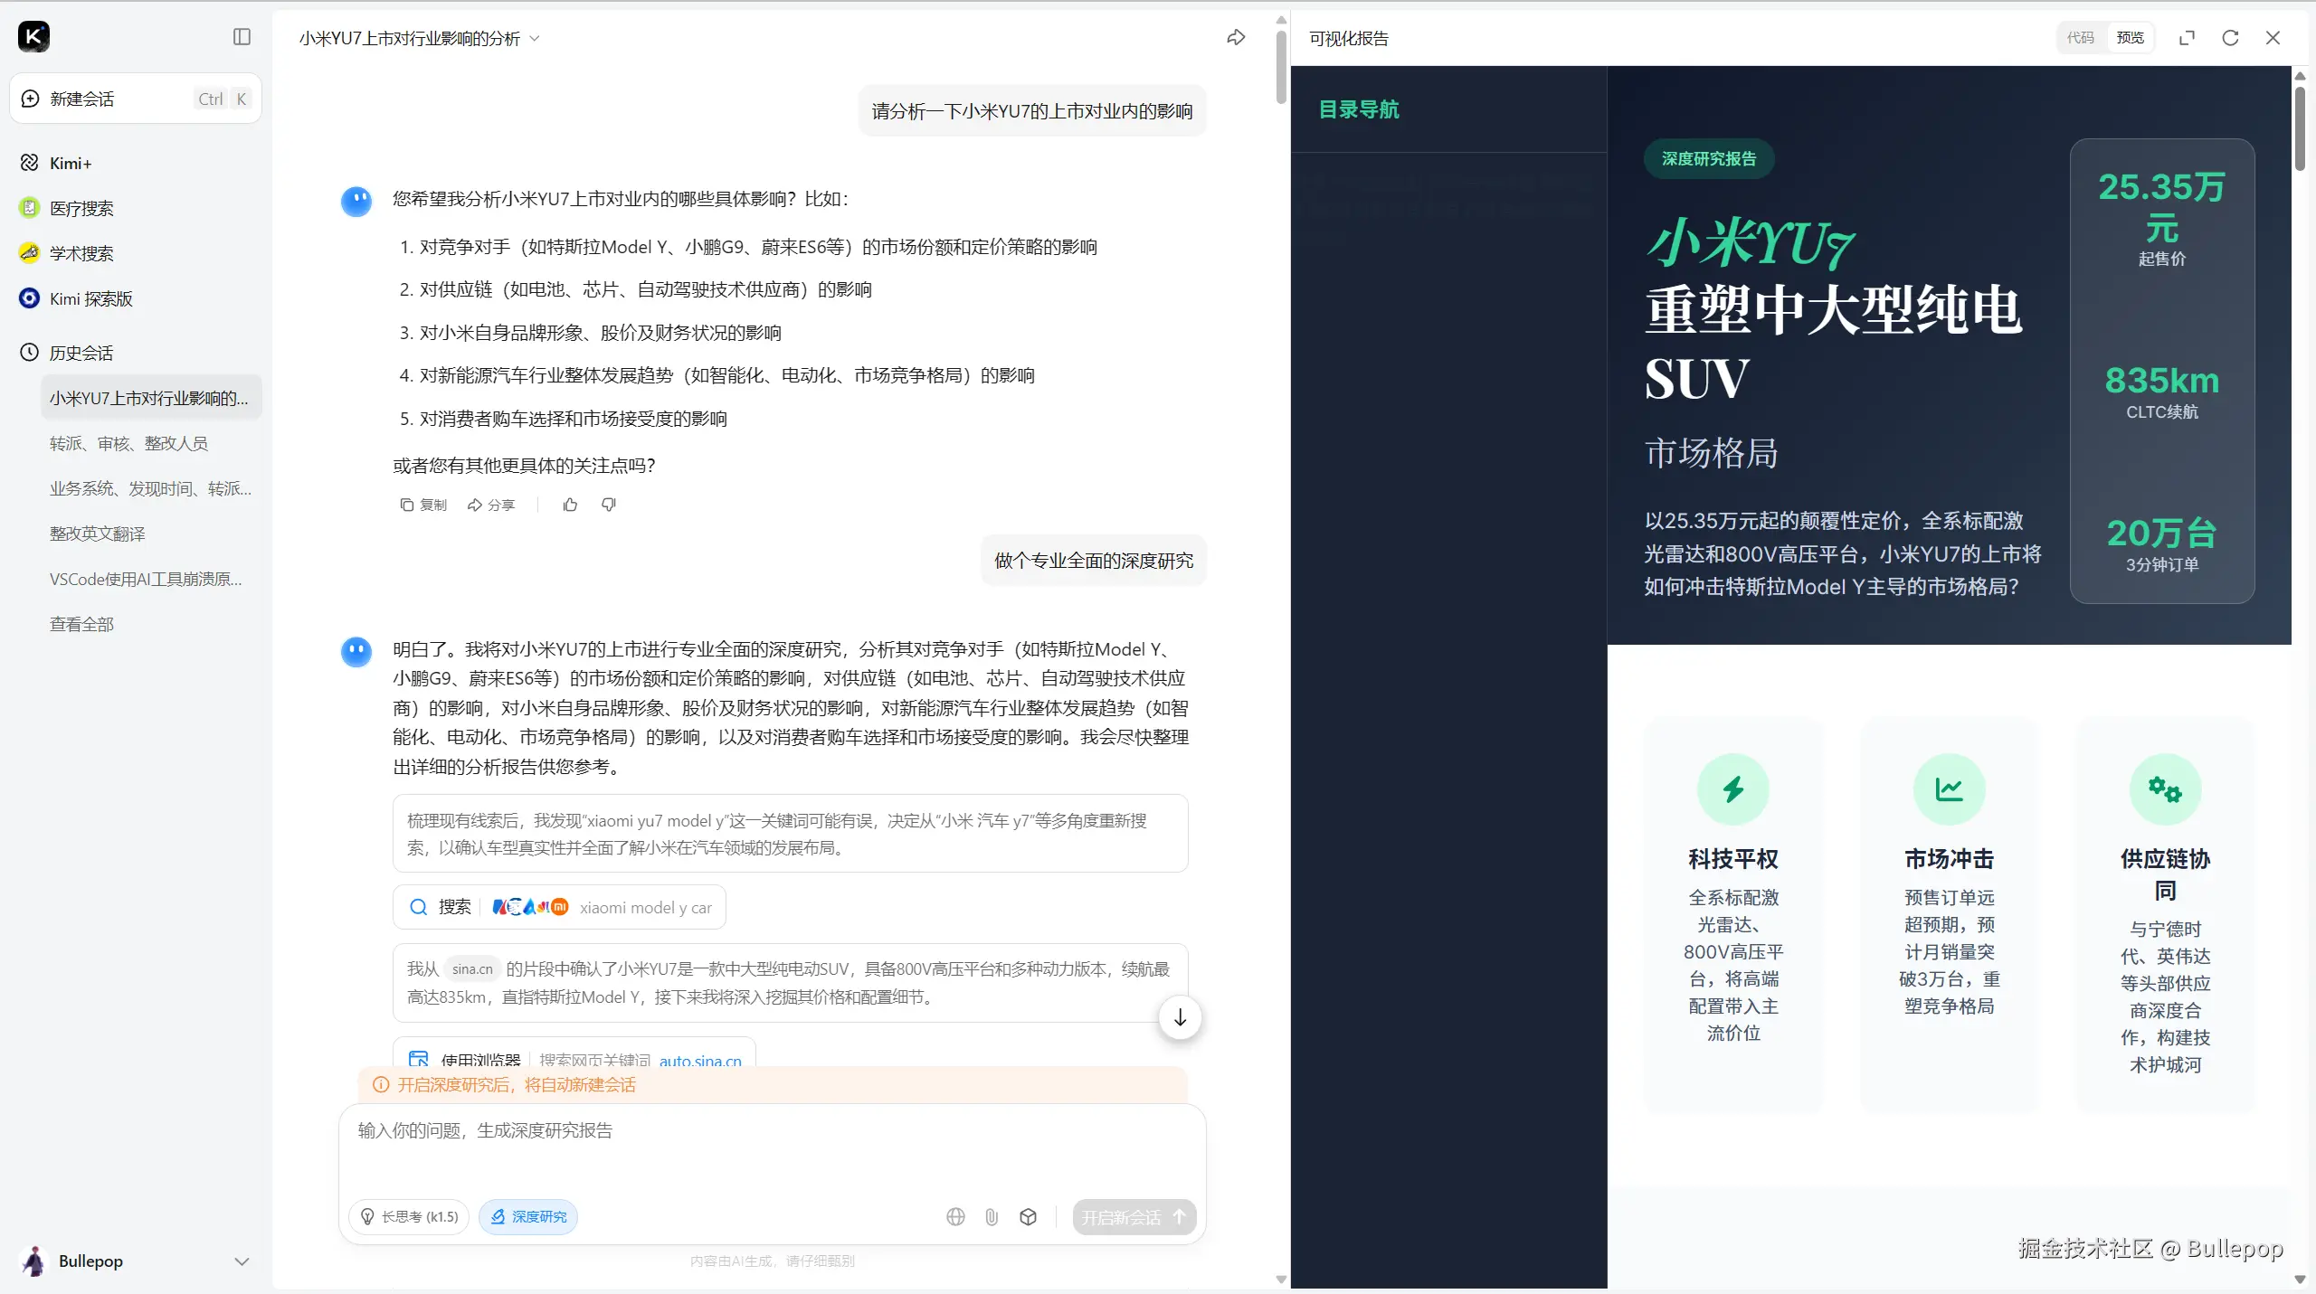Open the 小米YU7上市对行业影响的... history item
Viewport: 2316px width, 1294px height.
coord(150,398)
